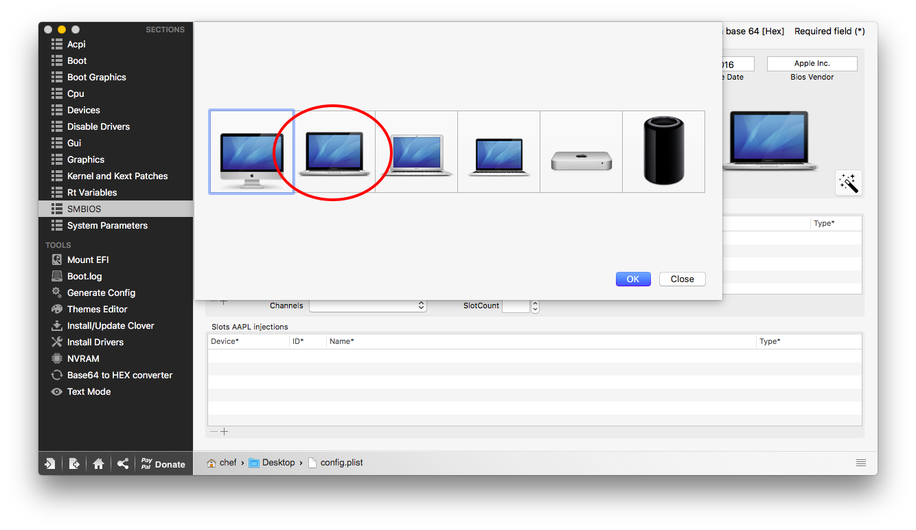Select the MacBook Air model thumbnail
Viewport: 916px width, 530px height.
pyautogui.click(x=417, y=152)
